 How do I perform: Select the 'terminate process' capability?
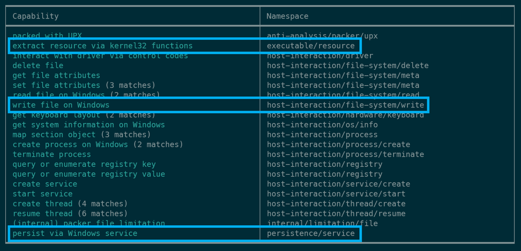click(52, 154)
